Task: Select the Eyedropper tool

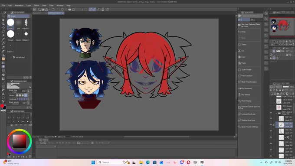Action: (3, 39)
